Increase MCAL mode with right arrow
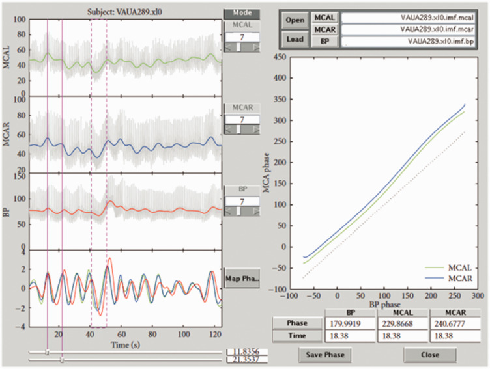490x369 pixels. (x=256, y=47)
